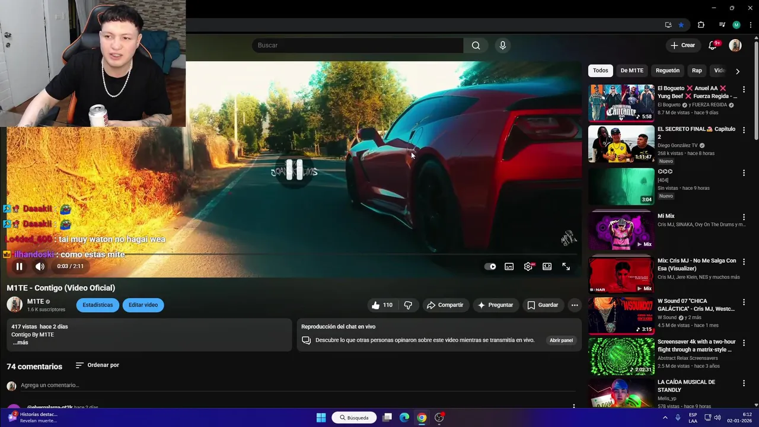The width and height of the screenshot is (759, 427).
Task: Mute the video using the speaker icon
Action: coord(40,267)
